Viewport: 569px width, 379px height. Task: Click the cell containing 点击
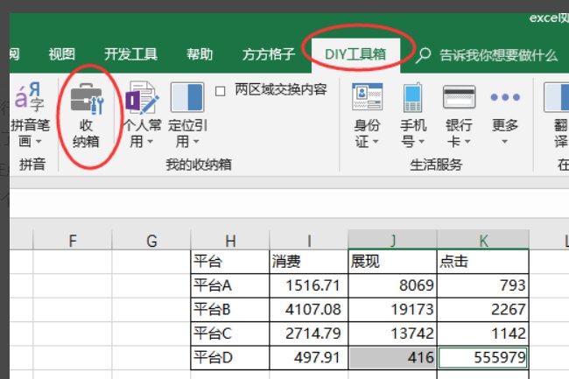point(482,262)
